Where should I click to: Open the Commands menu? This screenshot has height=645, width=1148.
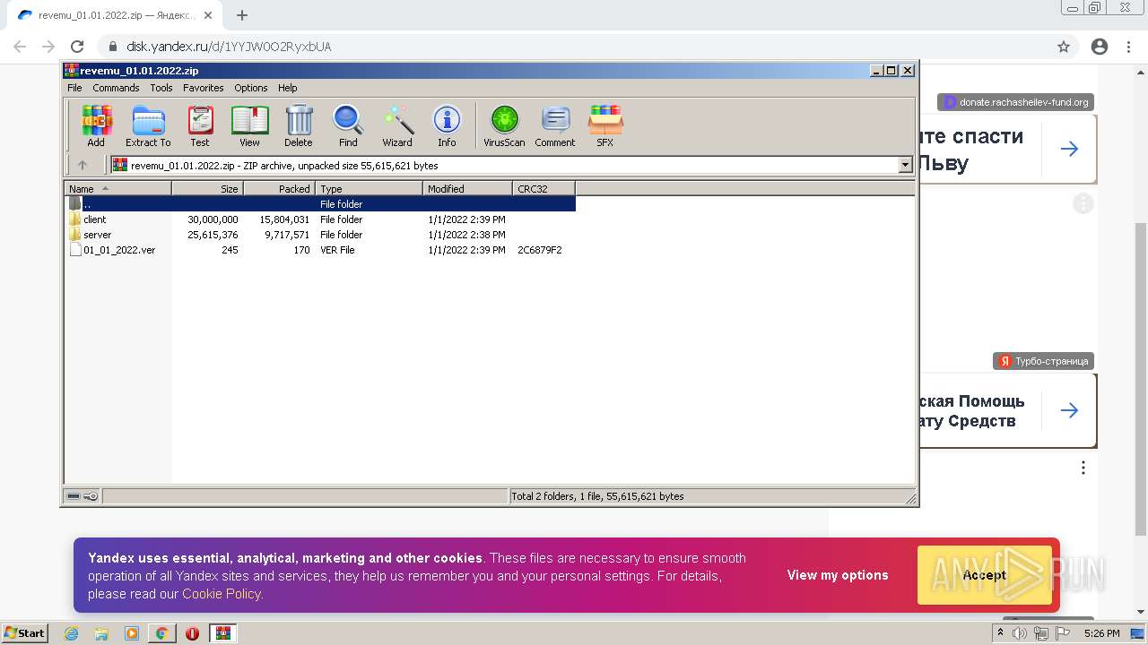116,88
